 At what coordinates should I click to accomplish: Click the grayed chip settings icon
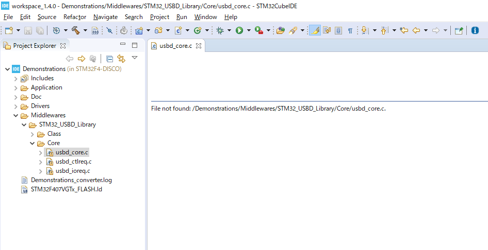[x=124, y=30]
